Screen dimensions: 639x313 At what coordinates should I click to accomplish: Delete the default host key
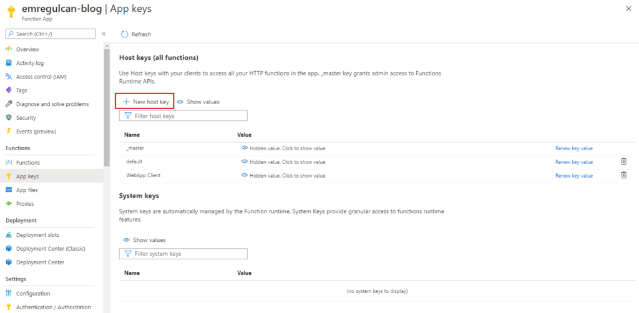(x=623, y=161)
